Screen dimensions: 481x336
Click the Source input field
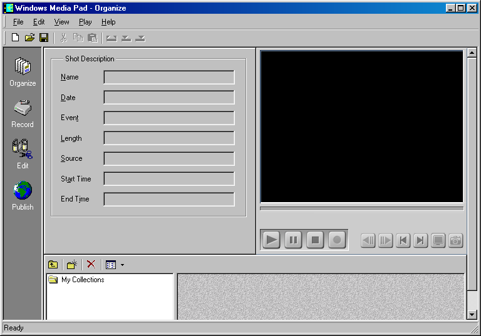[169, 158]
